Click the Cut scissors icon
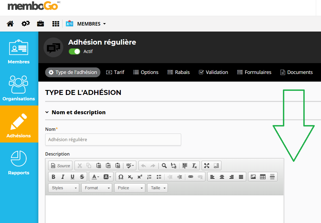 click(80, 166)
